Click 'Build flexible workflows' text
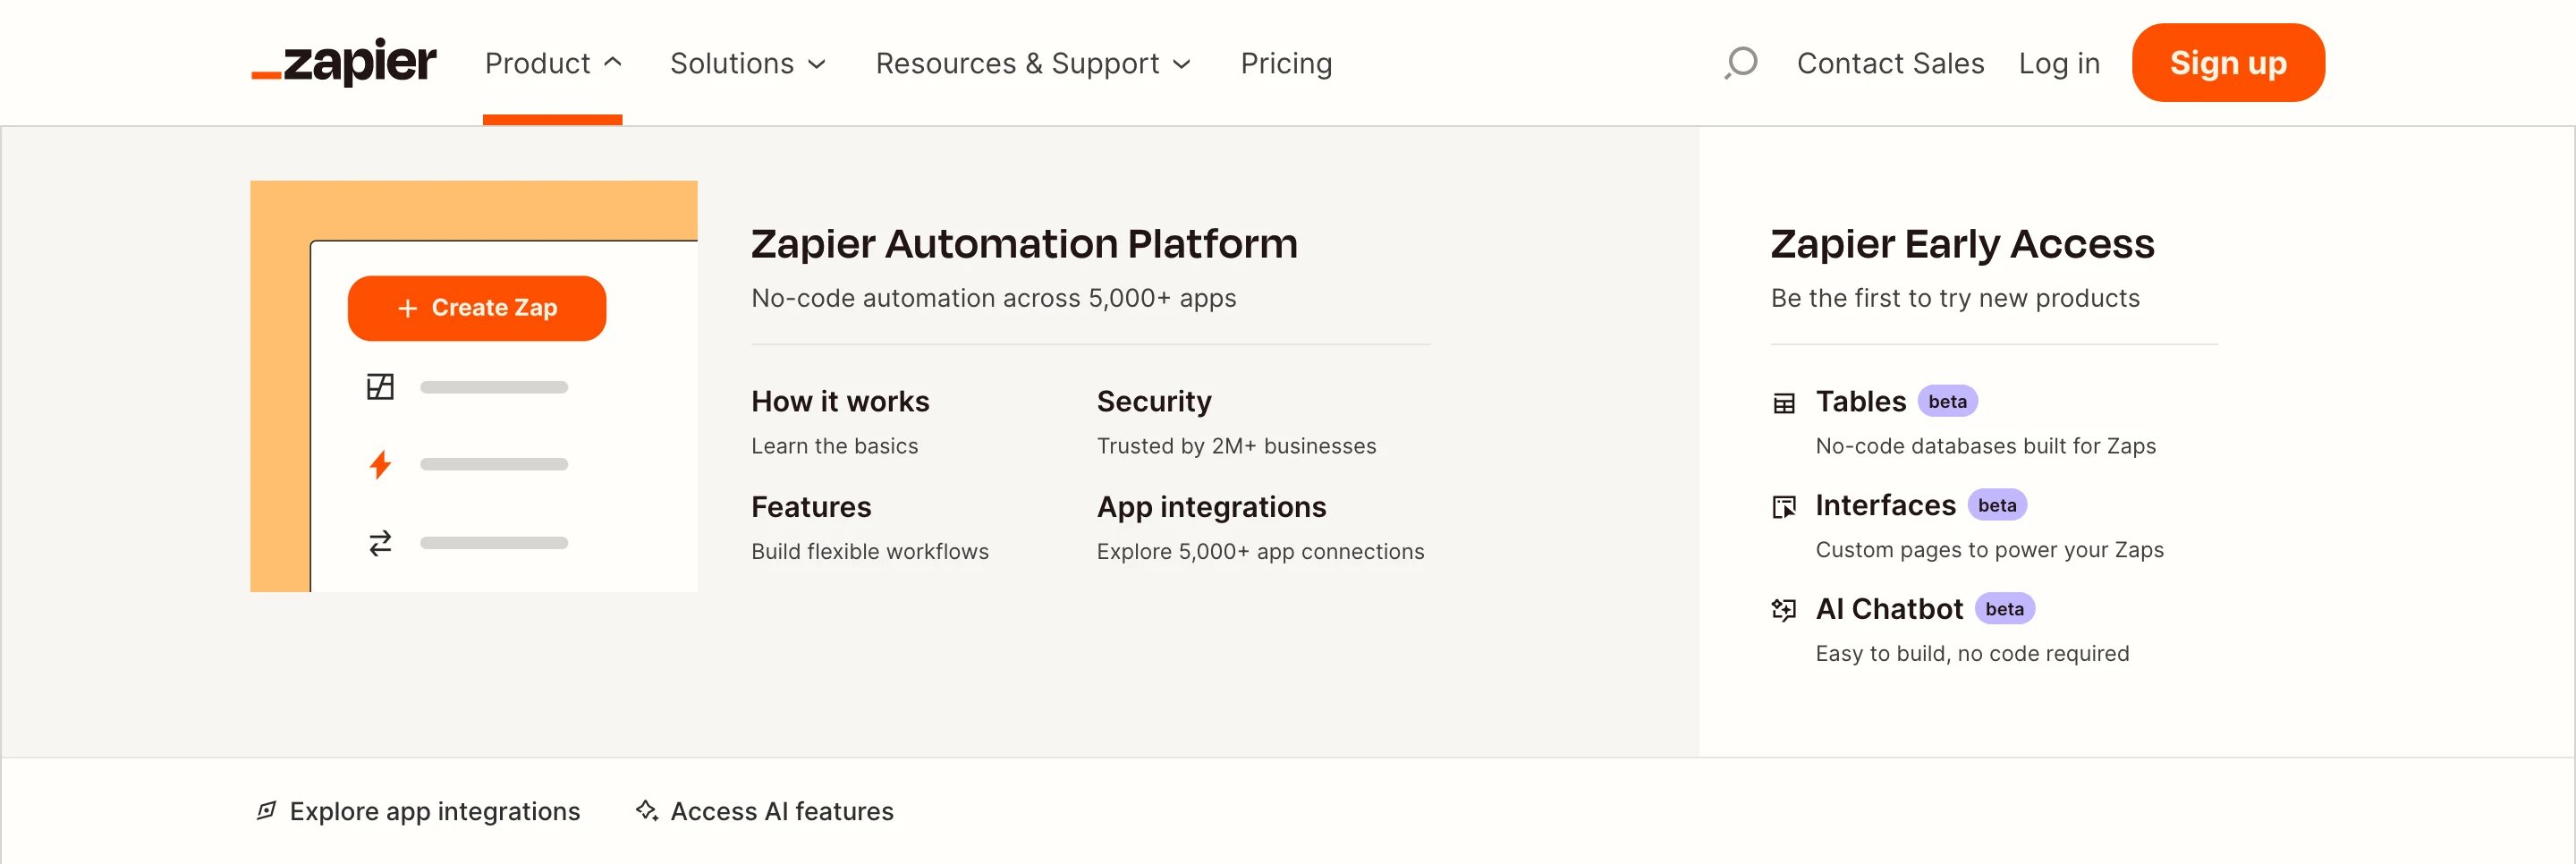 (869, 551)
